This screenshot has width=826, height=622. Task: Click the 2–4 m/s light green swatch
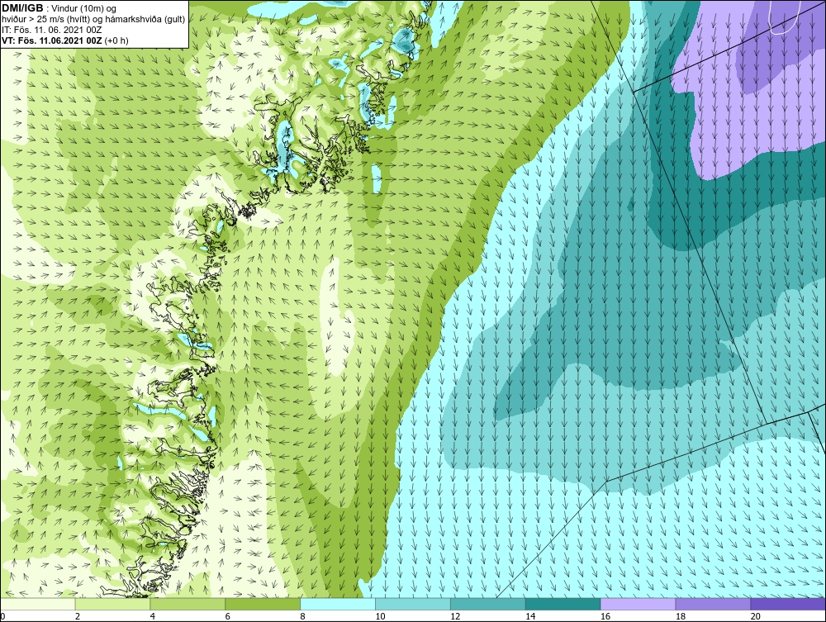[x=112, y=604]
